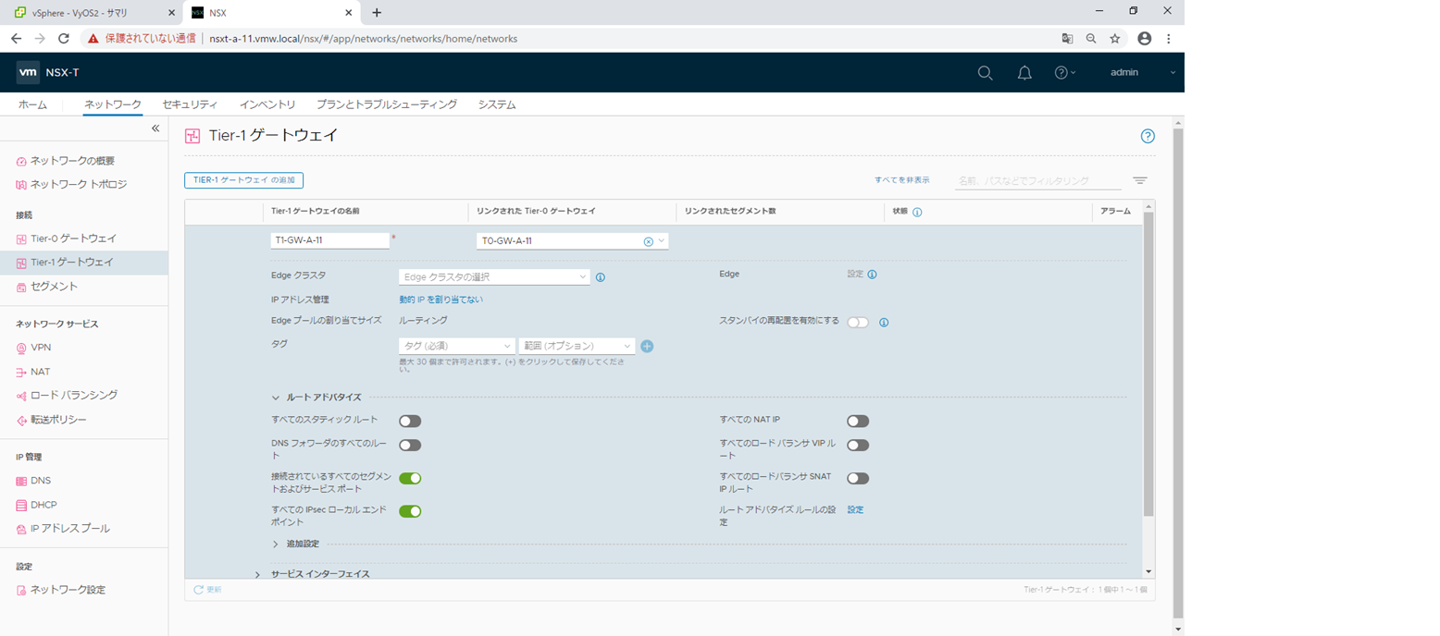Bookmark this page with star icon

pos(1115,39)
